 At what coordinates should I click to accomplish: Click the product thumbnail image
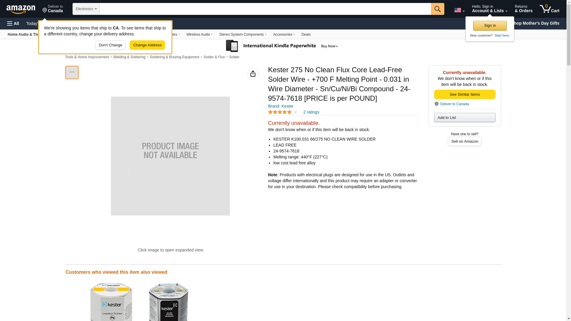tap(72, 73)
